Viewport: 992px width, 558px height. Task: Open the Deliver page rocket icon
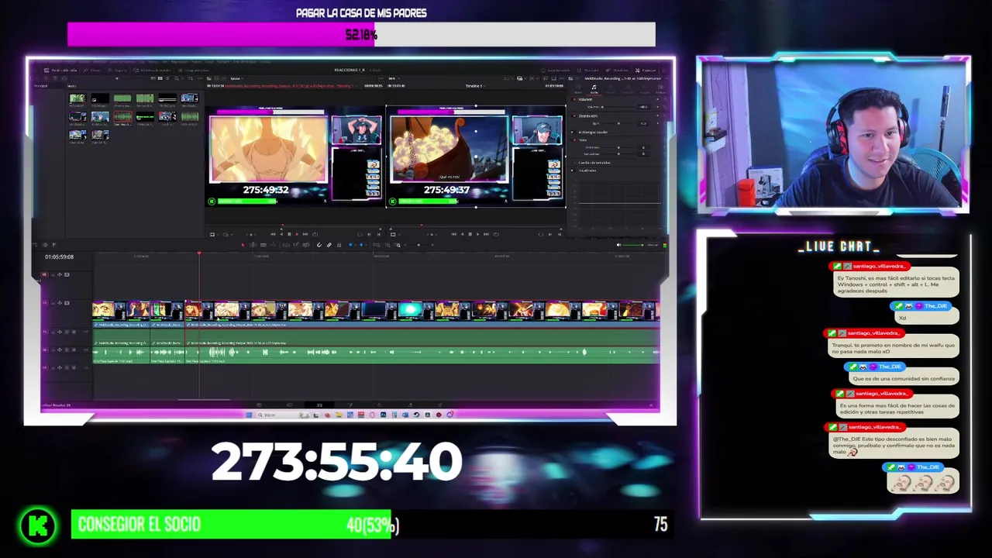(x=440, y=405)
